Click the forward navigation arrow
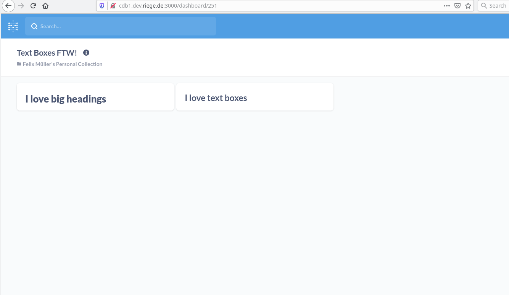 [21, 6]
